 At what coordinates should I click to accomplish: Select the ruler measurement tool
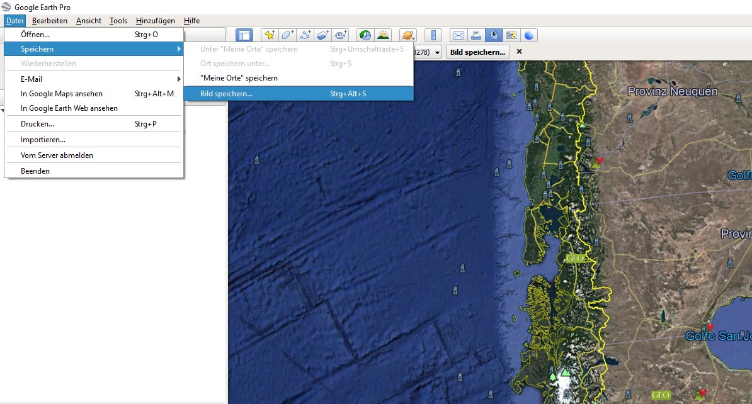pyautogui.click(x=433, y=35)
